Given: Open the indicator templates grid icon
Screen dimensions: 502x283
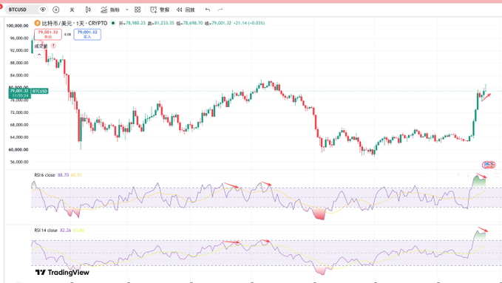Looking at the screenshot, I should [x=138, y=10].
